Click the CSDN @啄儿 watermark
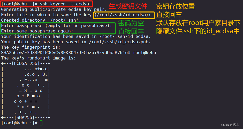The height and width of the screenshot is (129, 243). tap(231, 125)
